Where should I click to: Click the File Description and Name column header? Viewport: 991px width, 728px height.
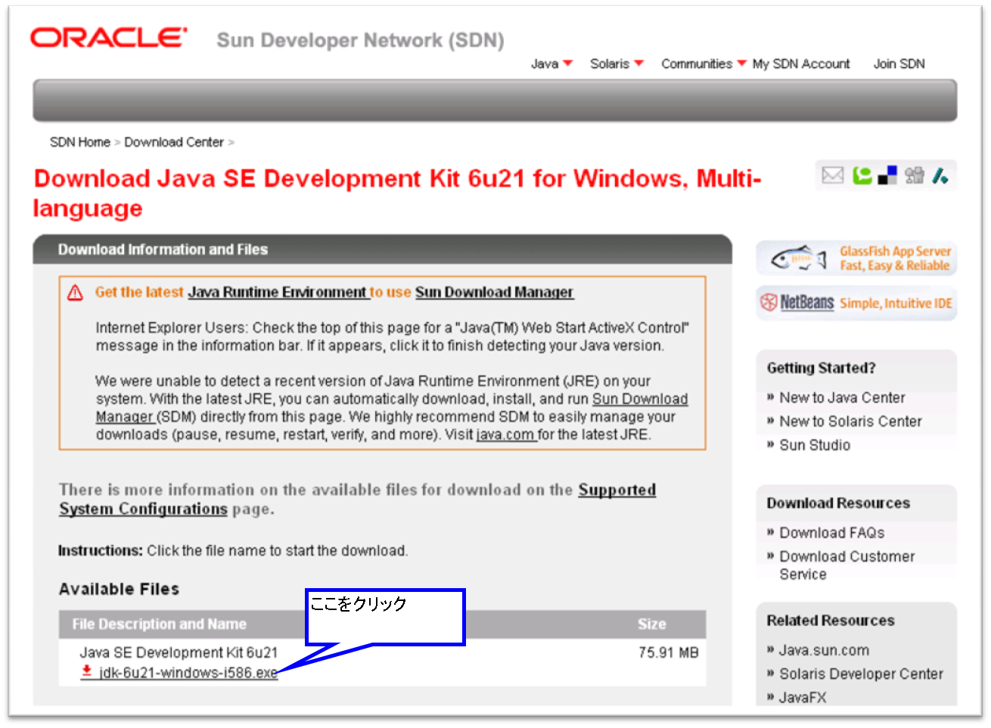point(159,624)
